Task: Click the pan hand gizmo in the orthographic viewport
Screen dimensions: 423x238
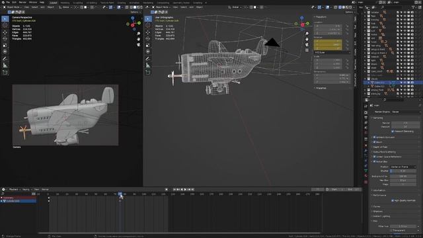Action: pos(307,39)
